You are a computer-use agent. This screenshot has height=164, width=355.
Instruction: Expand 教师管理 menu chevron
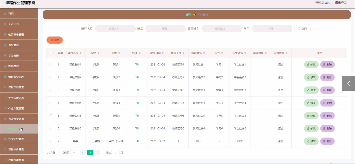coord(34,66)
